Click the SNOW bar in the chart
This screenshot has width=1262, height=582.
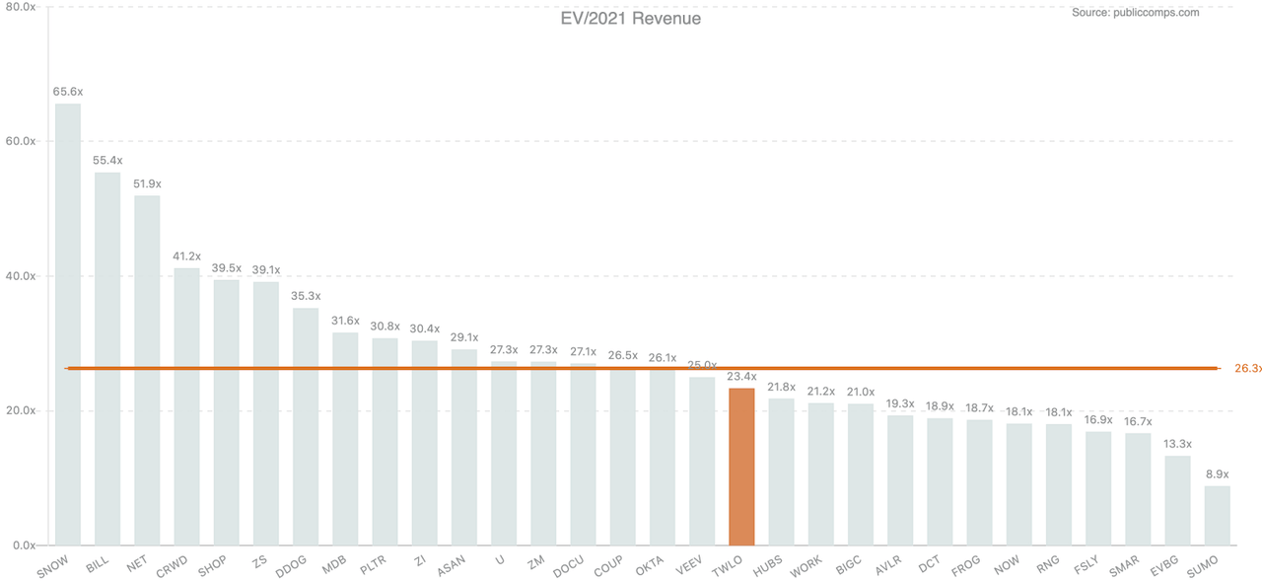click(67, 325)
